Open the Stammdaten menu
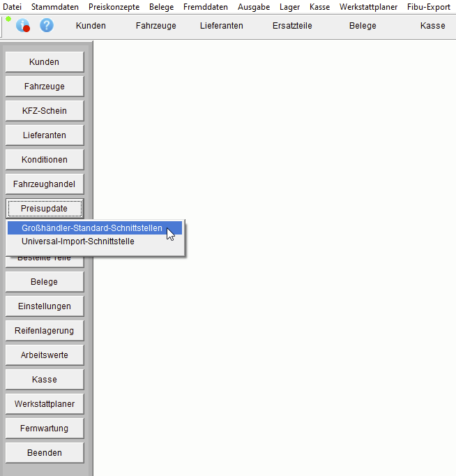This screenshot has width=456, height=476. click(x=55, y=7)
